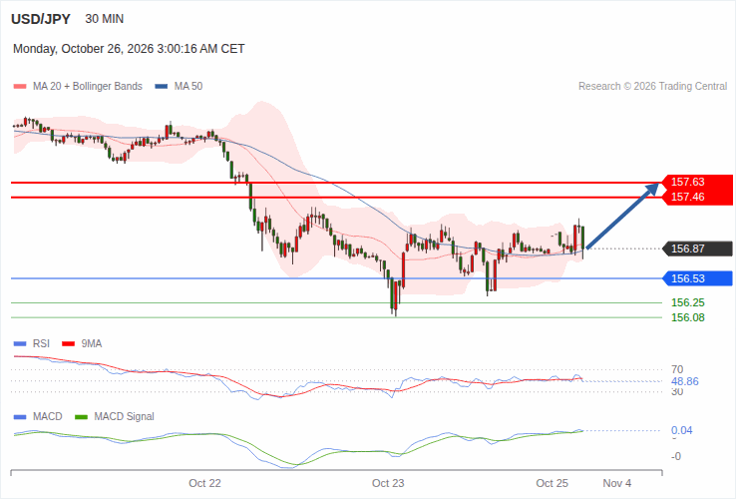
Task: Click the 157.46 resistance price tag
Action: coord(697,197)
